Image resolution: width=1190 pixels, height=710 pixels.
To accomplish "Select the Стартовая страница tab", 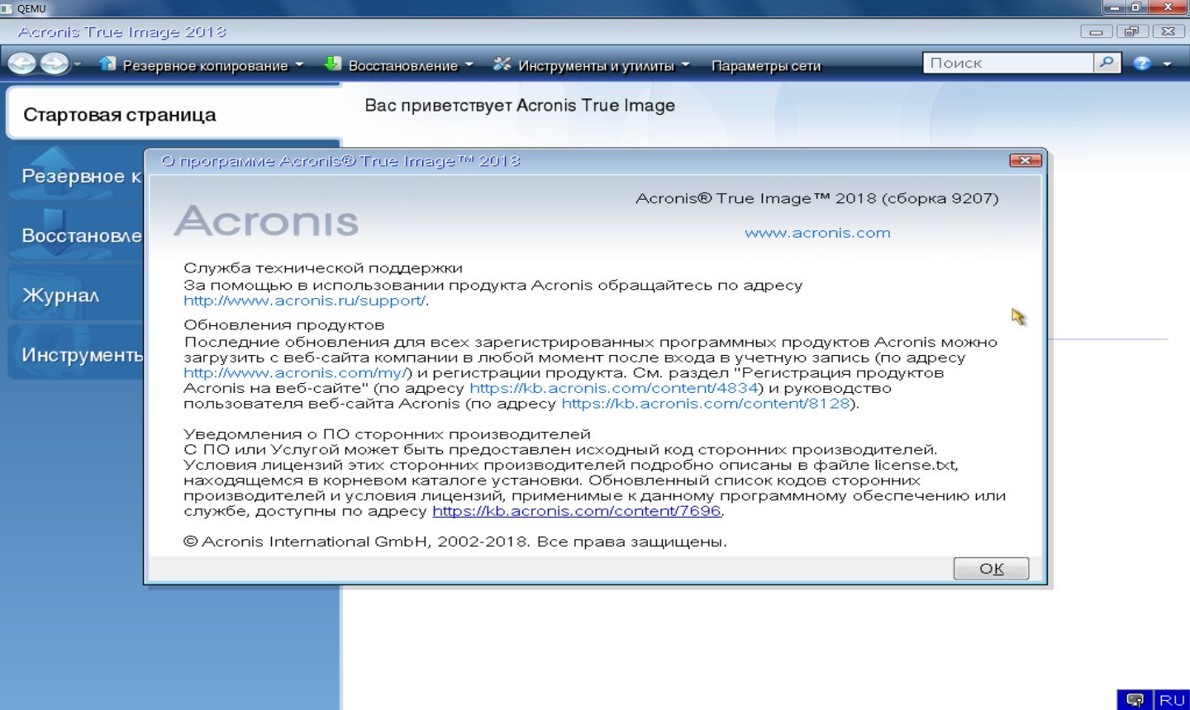I will 174,114.
